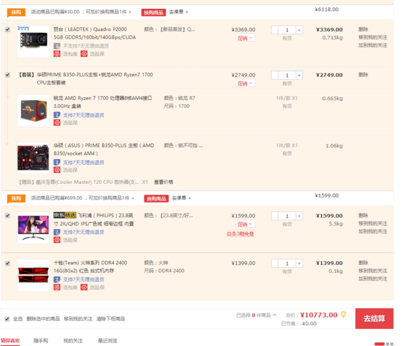Switch to the 最近浏览 tab
This screenshot has height=346, width=405.
point(107,341)
